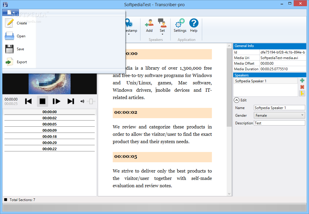The width and height of the screenshot is (309, 214).
Task: Click Media Duration value 00:00:25.0775510
Action: (x=283, y=69)
